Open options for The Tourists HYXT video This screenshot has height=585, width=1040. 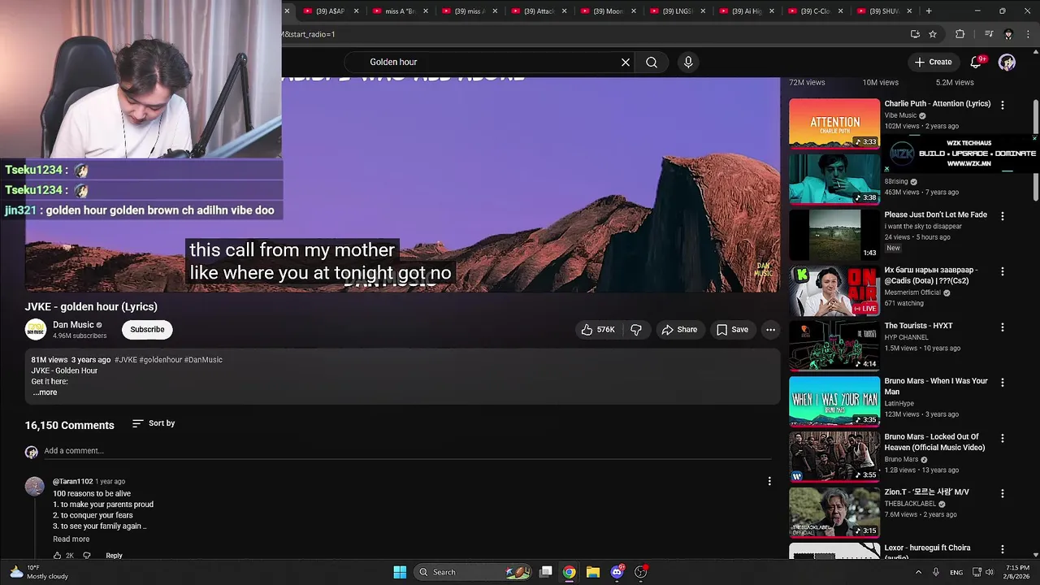(x=1003, y=327)
